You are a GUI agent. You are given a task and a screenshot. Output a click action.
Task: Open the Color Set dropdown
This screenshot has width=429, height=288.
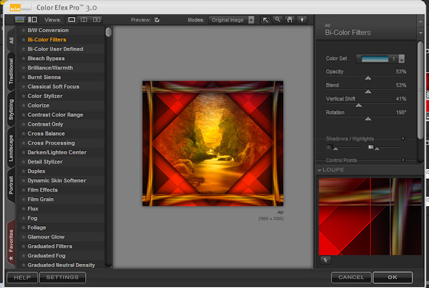401,59
